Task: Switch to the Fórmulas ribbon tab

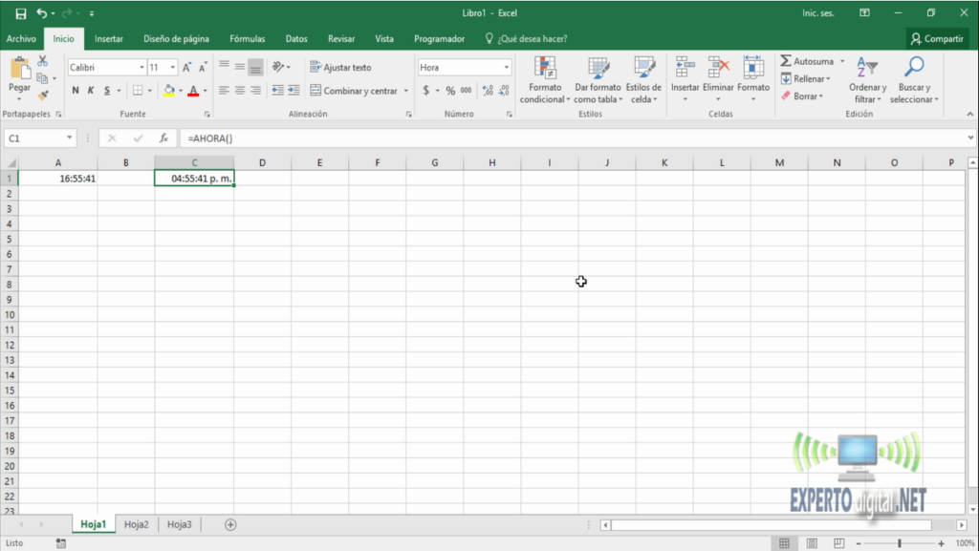Action: 247,38
